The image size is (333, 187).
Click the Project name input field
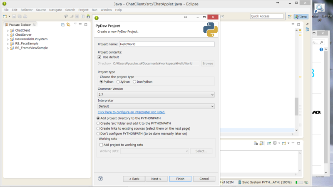[x=167, y=44]
